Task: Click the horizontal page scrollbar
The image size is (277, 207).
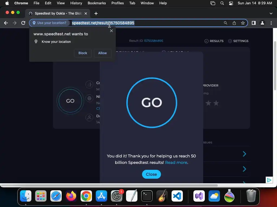Action: coord(109,185)
